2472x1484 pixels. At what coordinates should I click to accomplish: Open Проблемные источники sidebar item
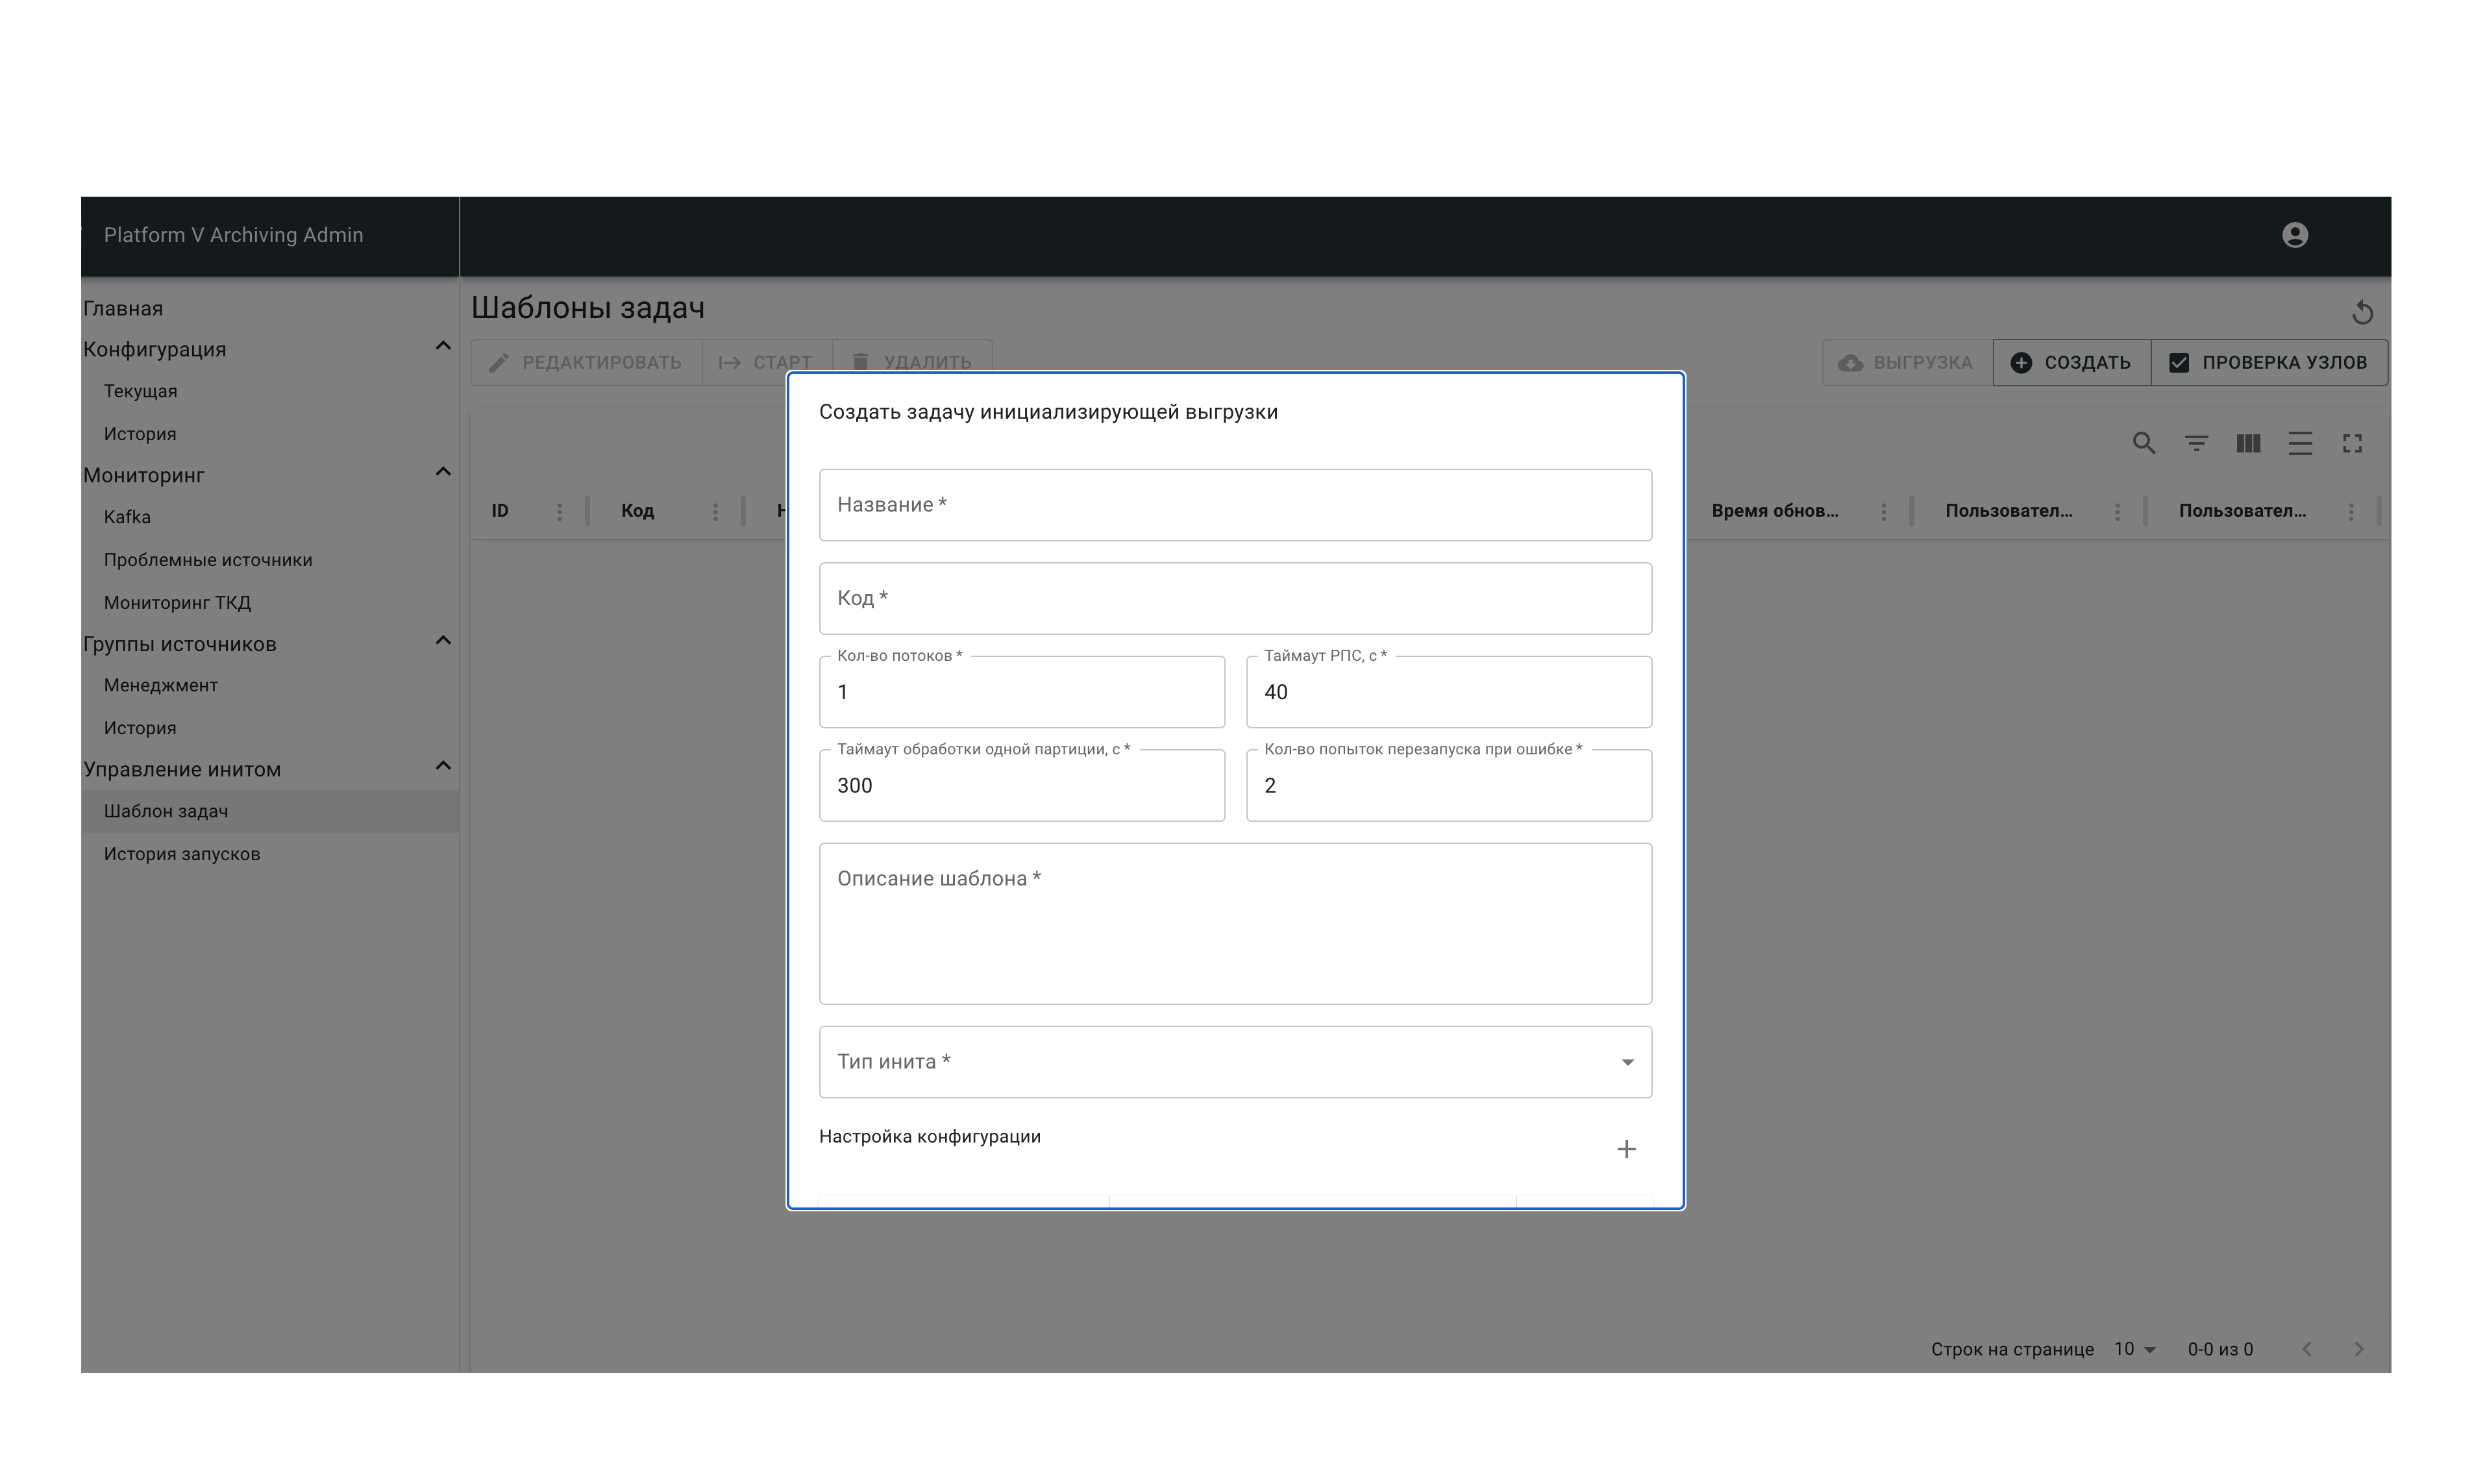pos(208,560)
